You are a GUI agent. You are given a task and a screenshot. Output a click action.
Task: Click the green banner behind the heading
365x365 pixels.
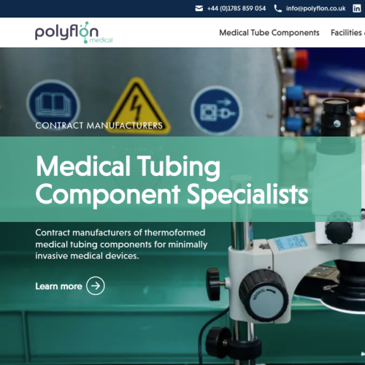[x=180, y=179]
